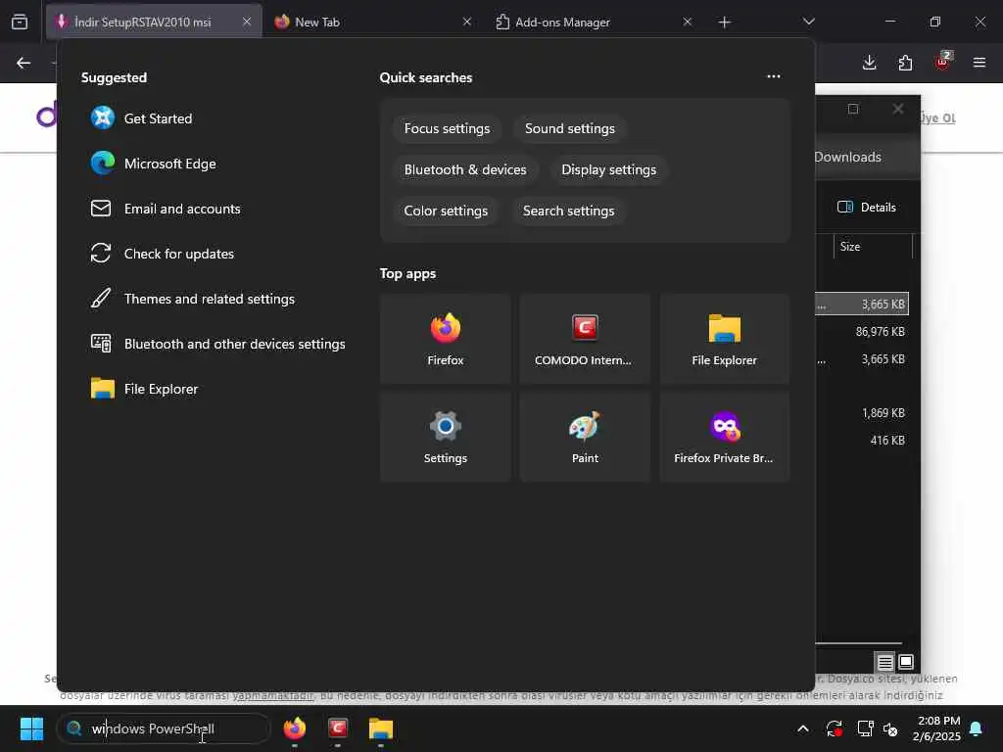This screenshot has height=752, width=1003.
Task: Open Firefox Private Browsing tile
Action: tap(724, 437)
